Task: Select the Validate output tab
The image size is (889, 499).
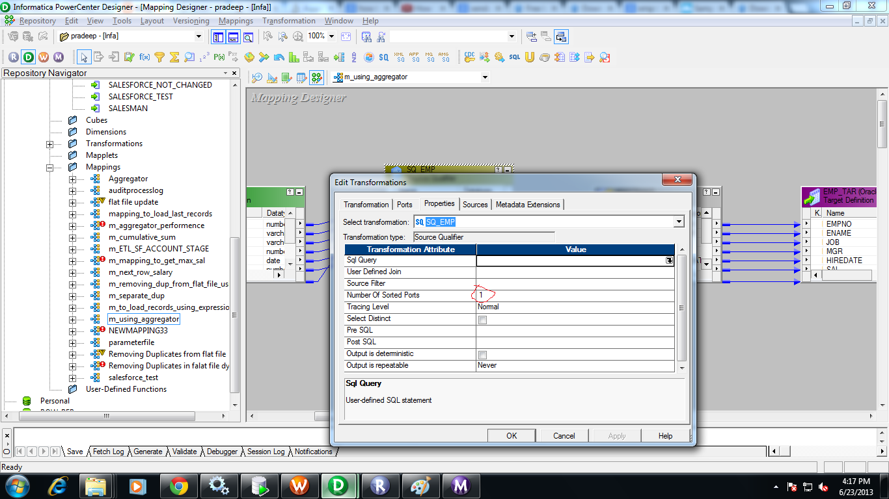Action: click(x=185, y=452)
